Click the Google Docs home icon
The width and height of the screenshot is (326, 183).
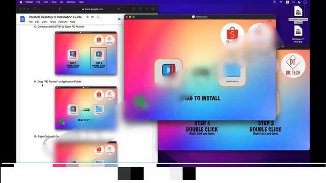coord(22,19)
